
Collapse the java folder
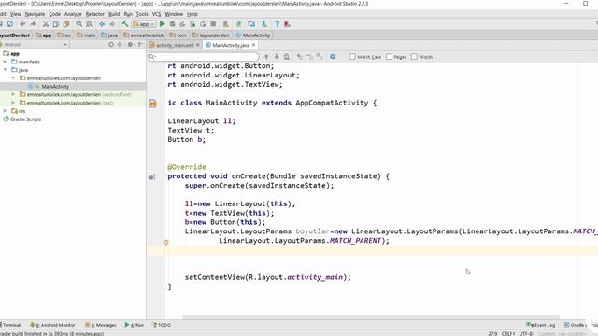pos(5,70)
